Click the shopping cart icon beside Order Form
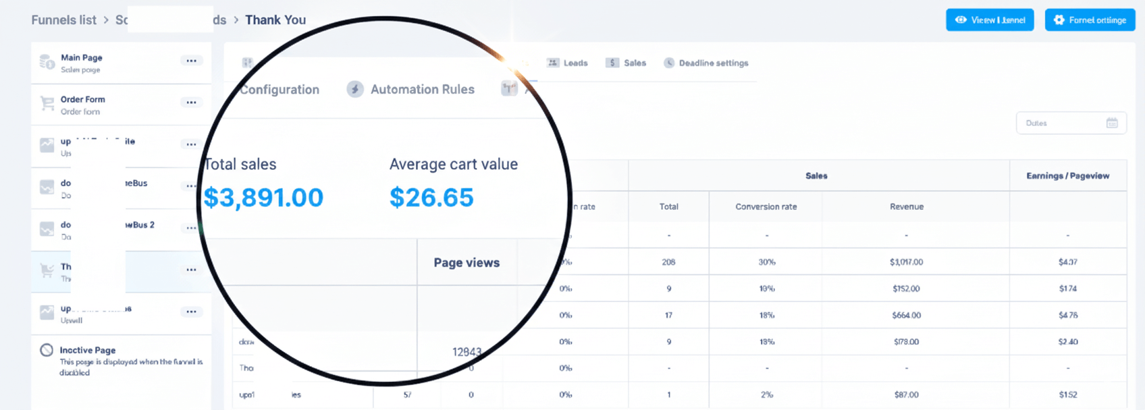This screenshot has height=410, width=1145. (47, 104)
